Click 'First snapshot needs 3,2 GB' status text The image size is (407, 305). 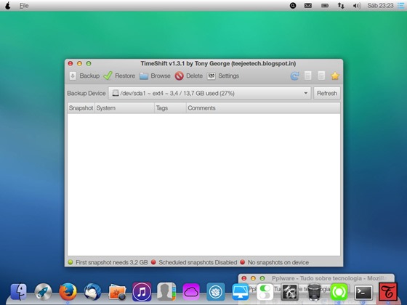pos(112,262)
